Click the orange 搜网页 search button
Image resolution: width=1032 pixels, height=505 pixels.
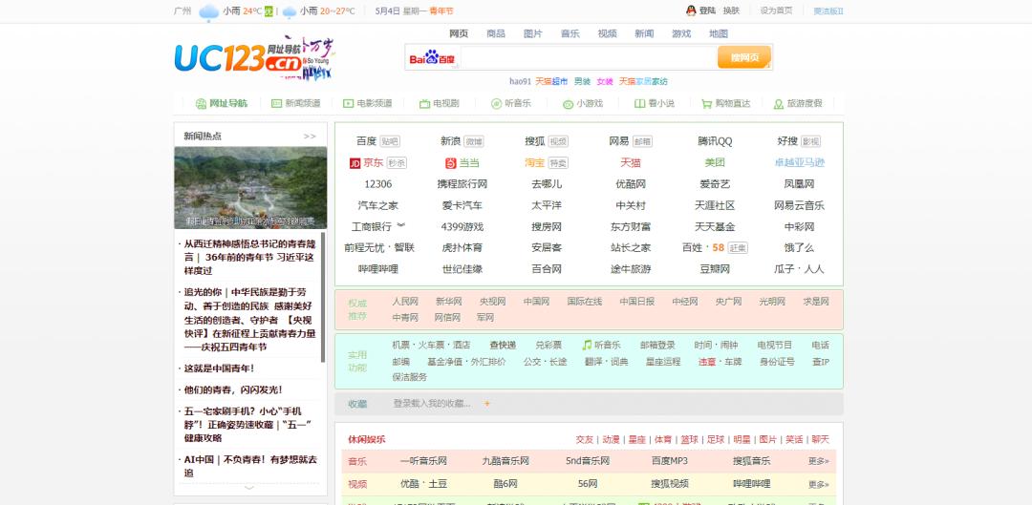point(744,58)
